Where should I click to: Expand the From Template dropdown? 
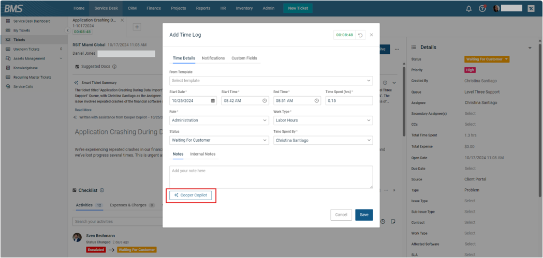(271, 81)
